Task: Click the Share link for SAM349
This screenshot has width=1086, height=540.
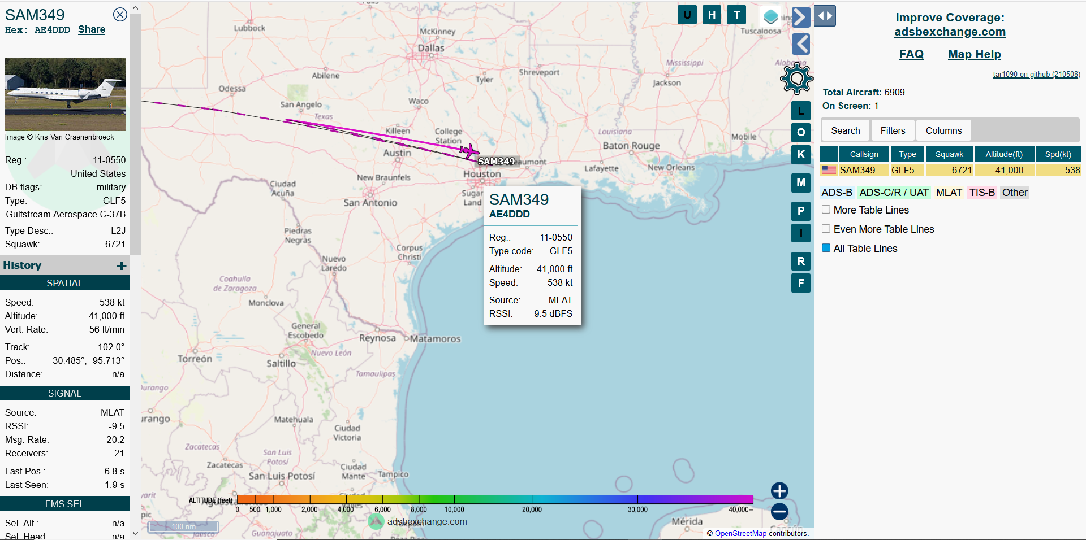Action: 92,29
